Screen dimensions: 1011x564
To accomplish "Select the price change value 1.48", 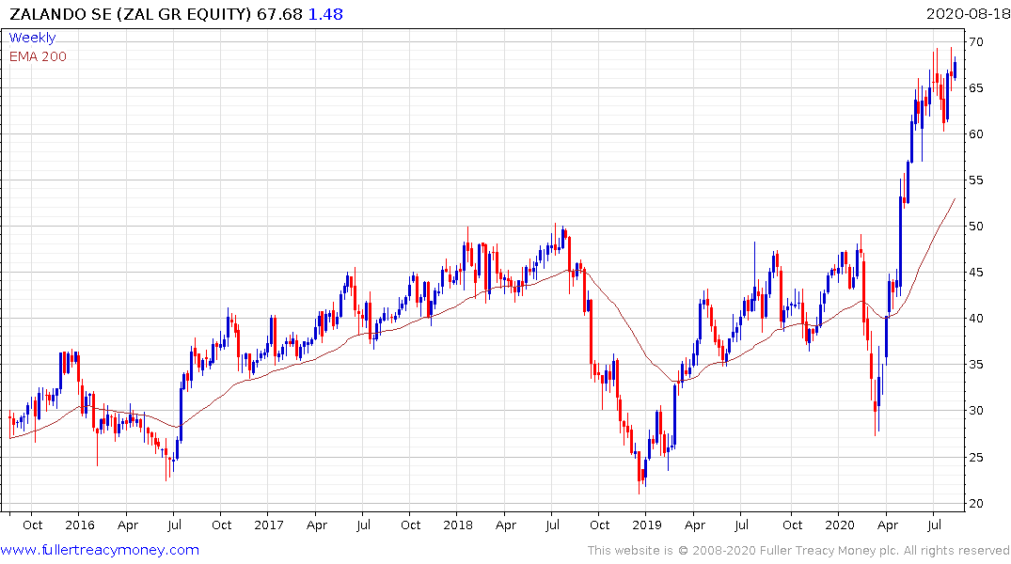I will pos(325,13).
